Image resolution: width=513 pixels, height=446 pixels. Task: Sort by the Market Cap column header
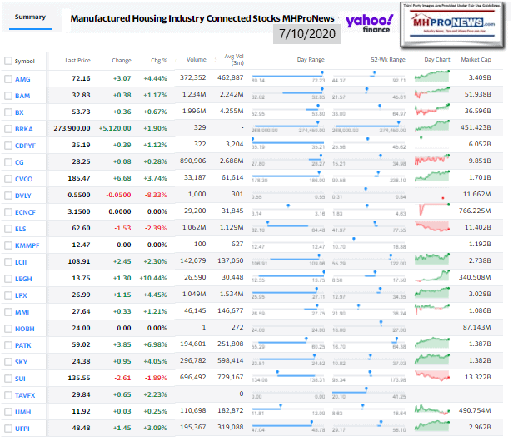(x=476, y=60)
